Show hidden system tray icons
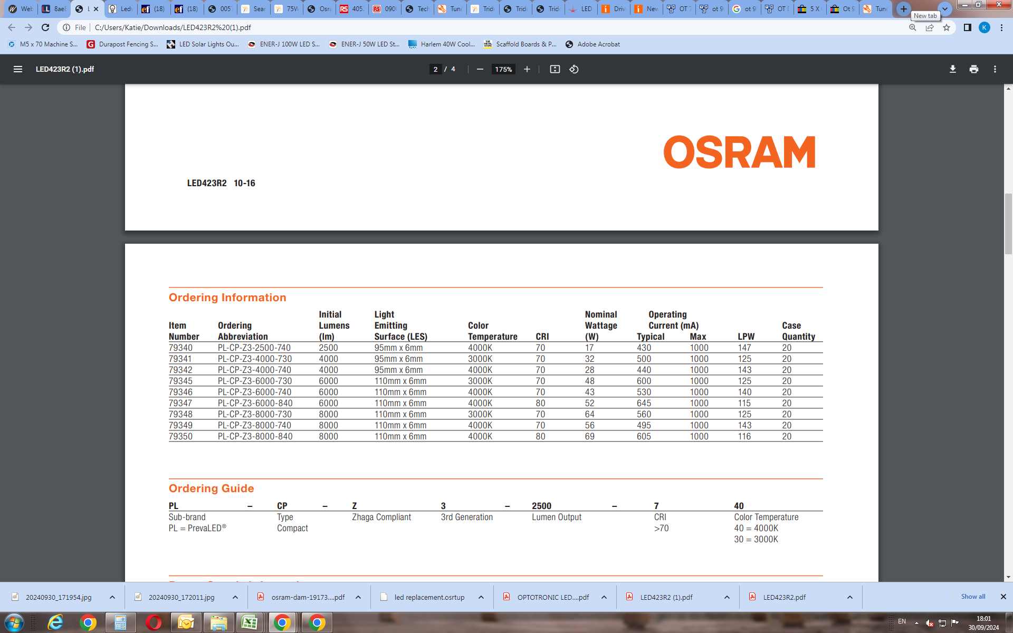 click(916, 623)
